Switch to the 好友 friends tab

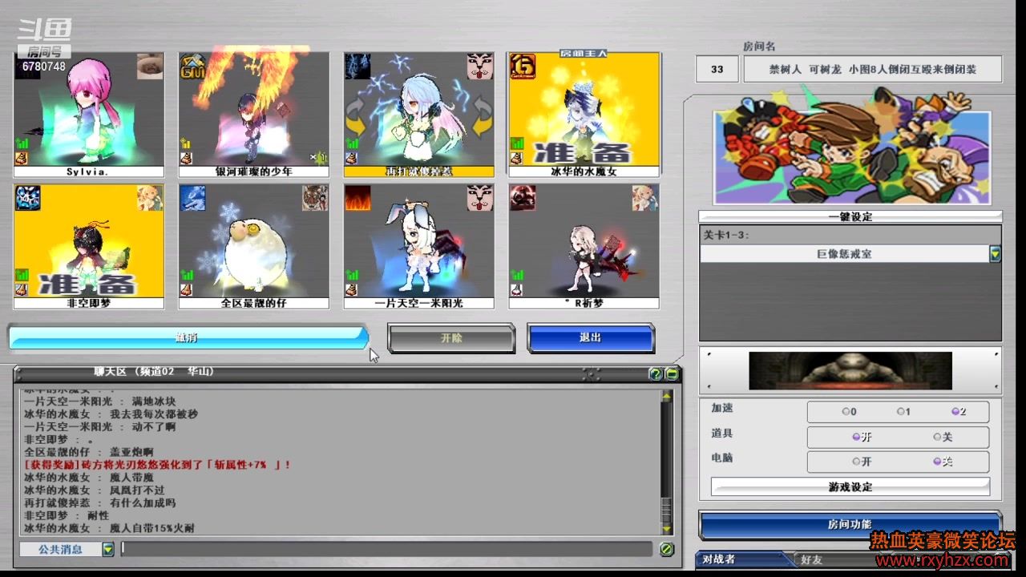tap(811, 559)
